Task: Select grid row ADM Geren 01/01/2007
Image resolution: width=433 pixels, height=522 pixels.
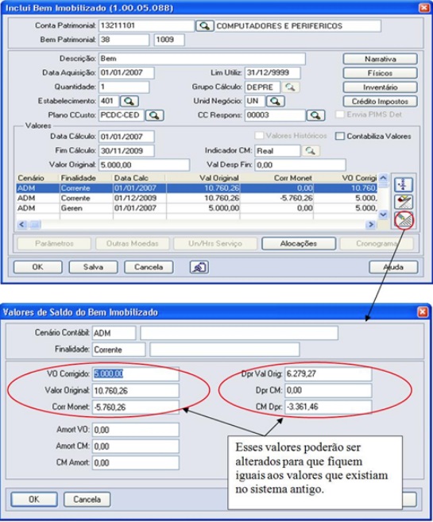Action: (x=197, y=208)
